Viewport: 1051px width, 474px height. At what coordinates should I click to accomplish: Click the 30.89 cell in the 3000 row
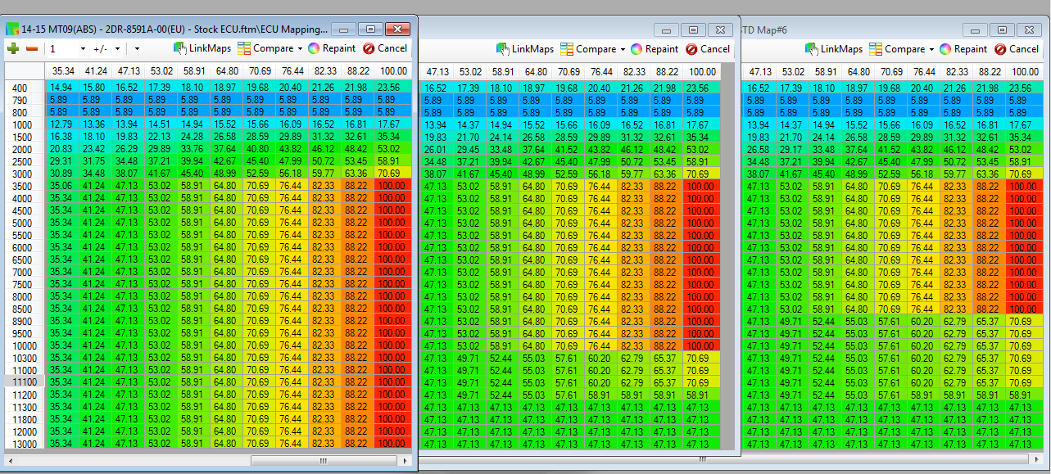[x=61, y=174]
